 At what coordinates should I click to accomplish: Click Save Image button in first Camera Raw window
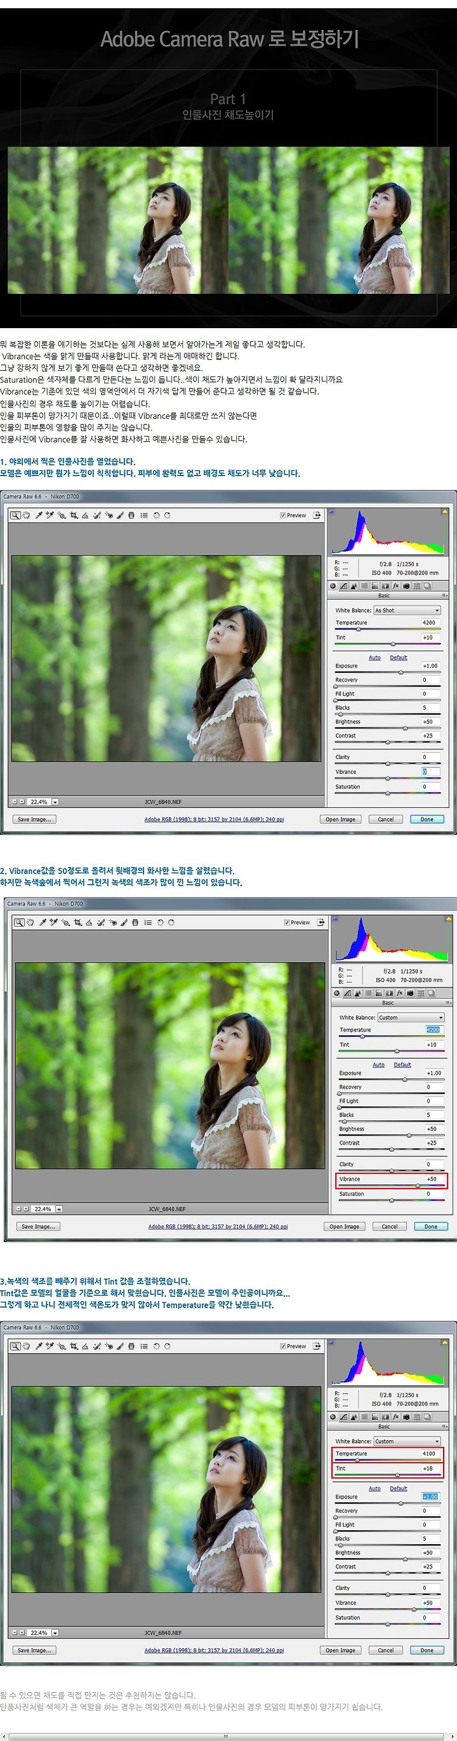tap(34, 819)
